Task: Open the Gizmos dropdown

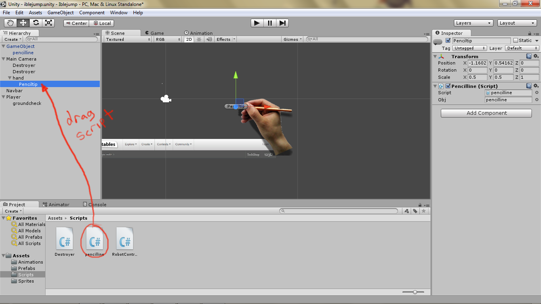Action: coord(293,39)
